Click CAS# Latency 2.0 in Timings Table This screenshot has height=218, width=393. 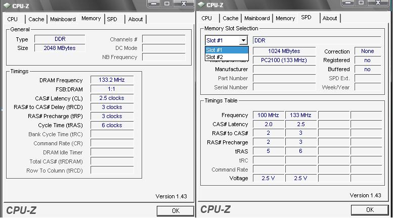[x=269, y=124]
